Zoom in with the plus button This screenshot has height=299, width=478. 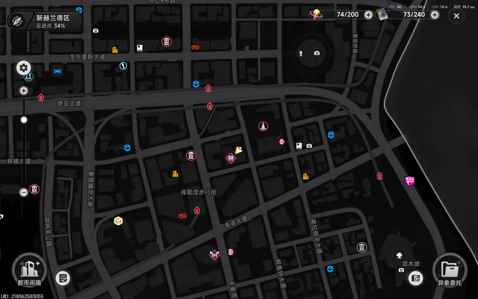(24, 91)
